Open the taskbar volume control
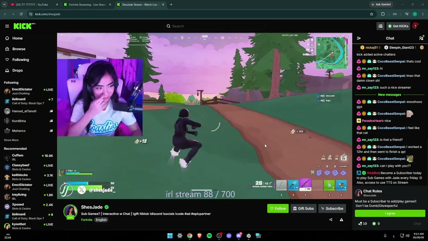 coord(407,236)
